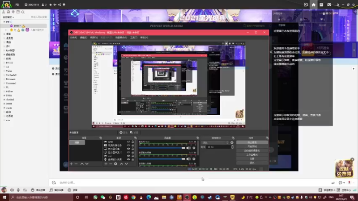Toggle the lock of the video capture device source
358x201 pixels.
click(x=132, y=145)
